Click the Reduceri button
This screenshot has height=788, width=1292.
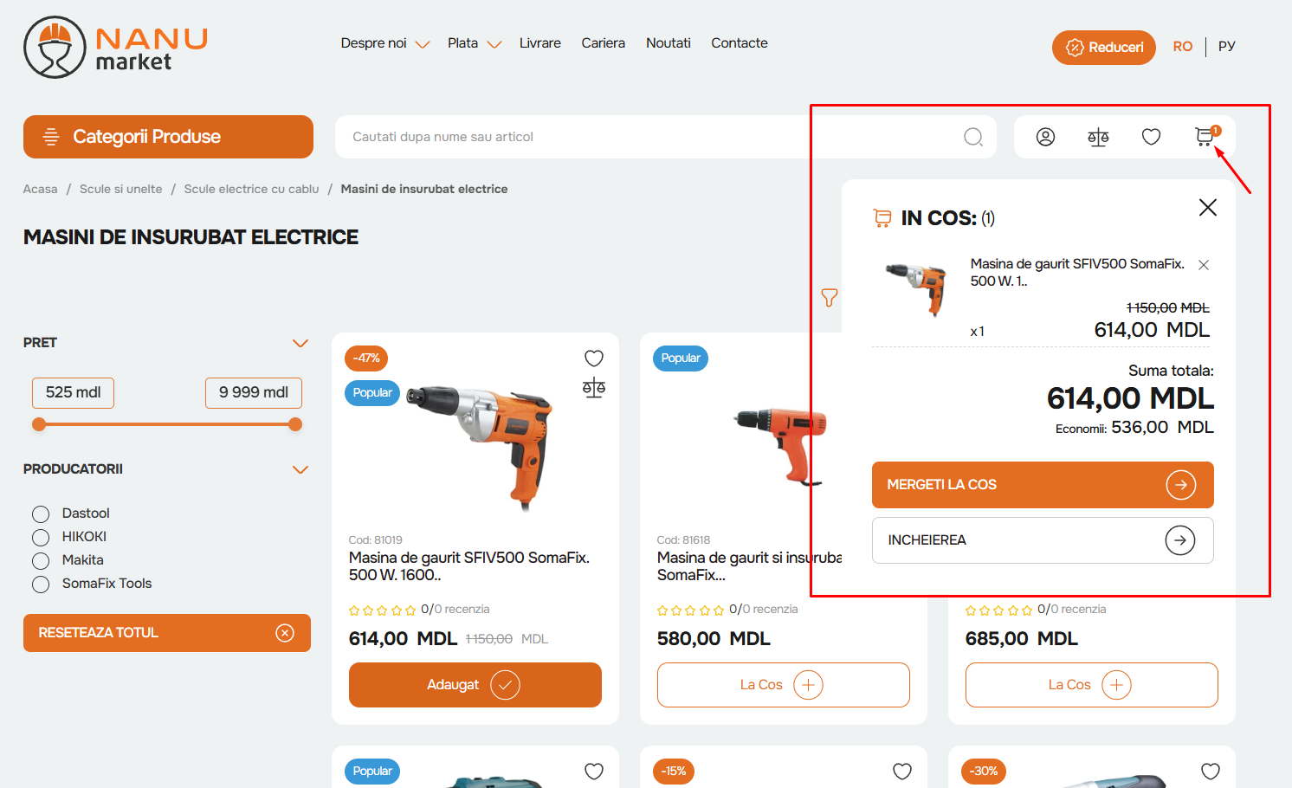pyautogui.click(x=1104, y=48)
